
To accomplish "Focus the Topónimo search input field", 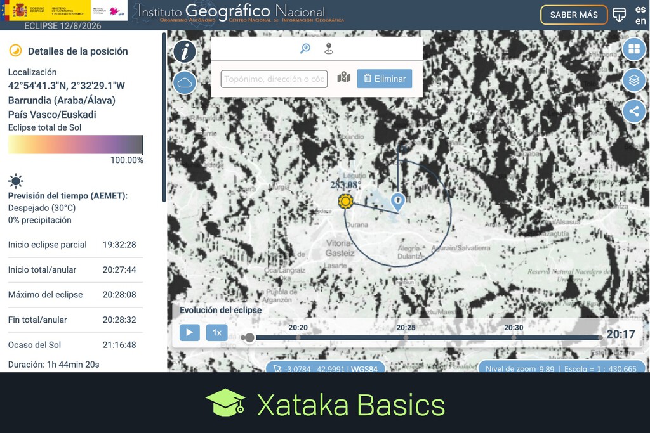I will [274, 79].
